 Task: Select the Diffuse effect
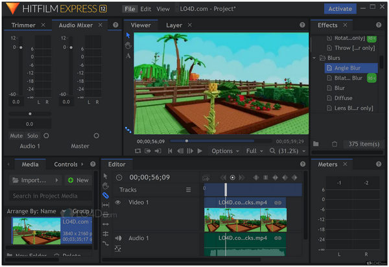tap(343, 98)
